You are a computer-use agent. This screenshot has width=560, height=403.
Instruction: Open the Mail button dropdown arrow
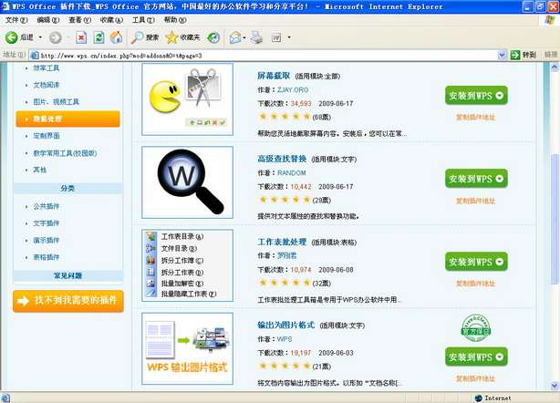click(244, 37)
